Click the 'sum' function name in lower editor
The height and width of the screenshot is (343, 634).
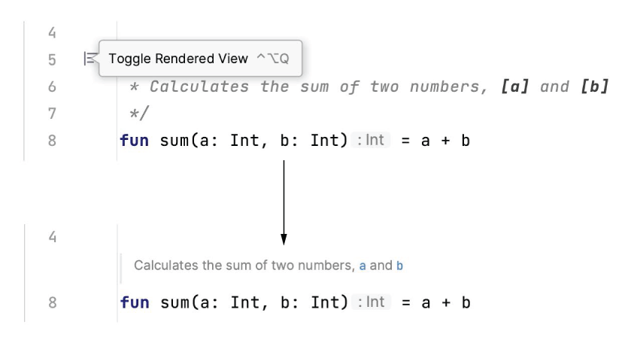pyautogui.click(x=174, y=302)
